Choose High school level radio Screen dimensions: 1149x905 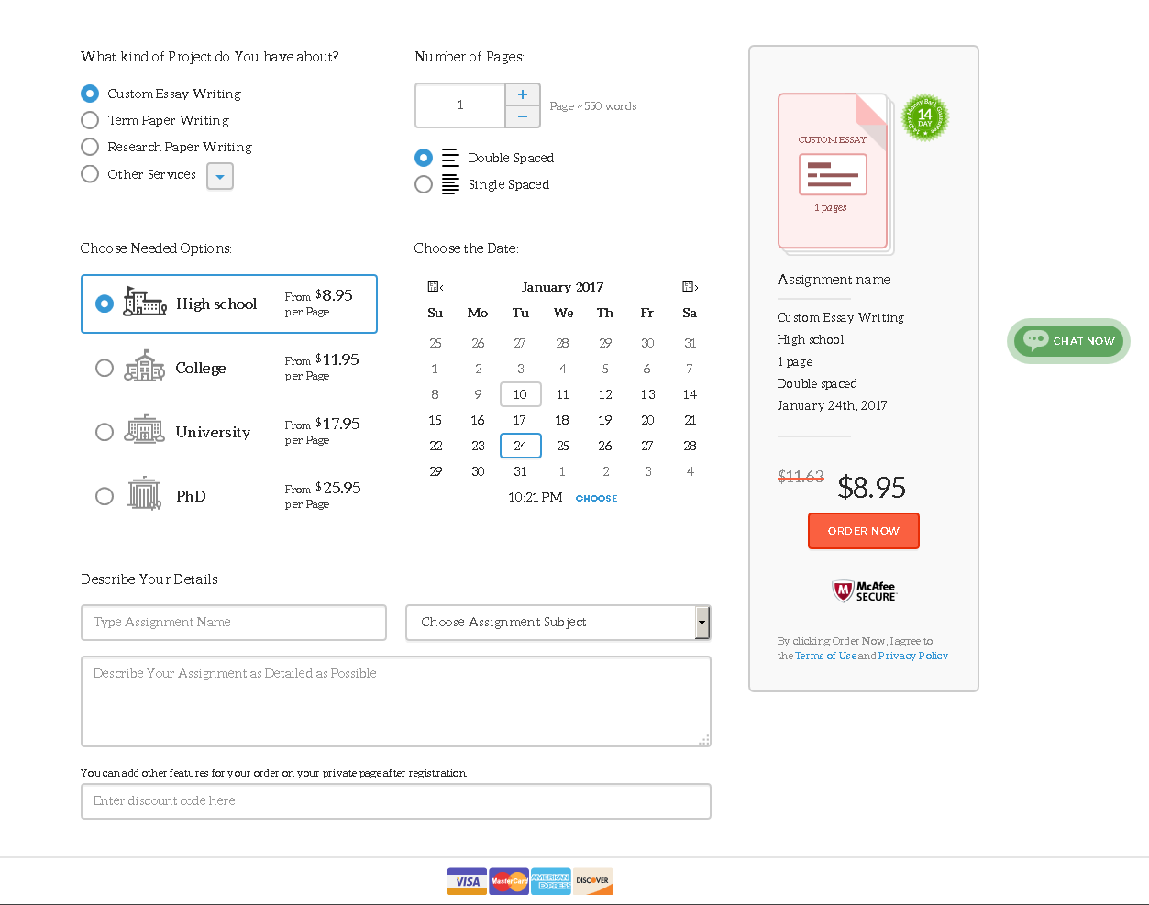coord(105,304)
